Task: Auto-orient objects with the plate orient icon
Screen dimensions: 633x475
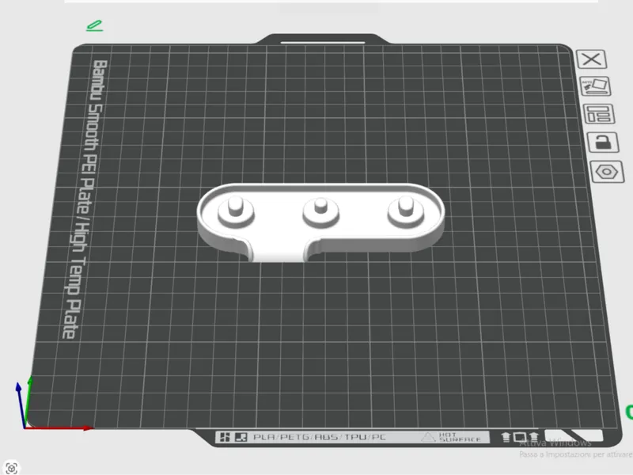Action: [596, 86]
